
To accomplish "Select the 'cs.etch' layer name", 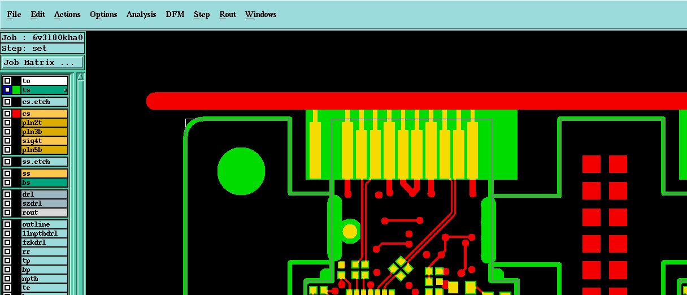I will click(45, 102).
